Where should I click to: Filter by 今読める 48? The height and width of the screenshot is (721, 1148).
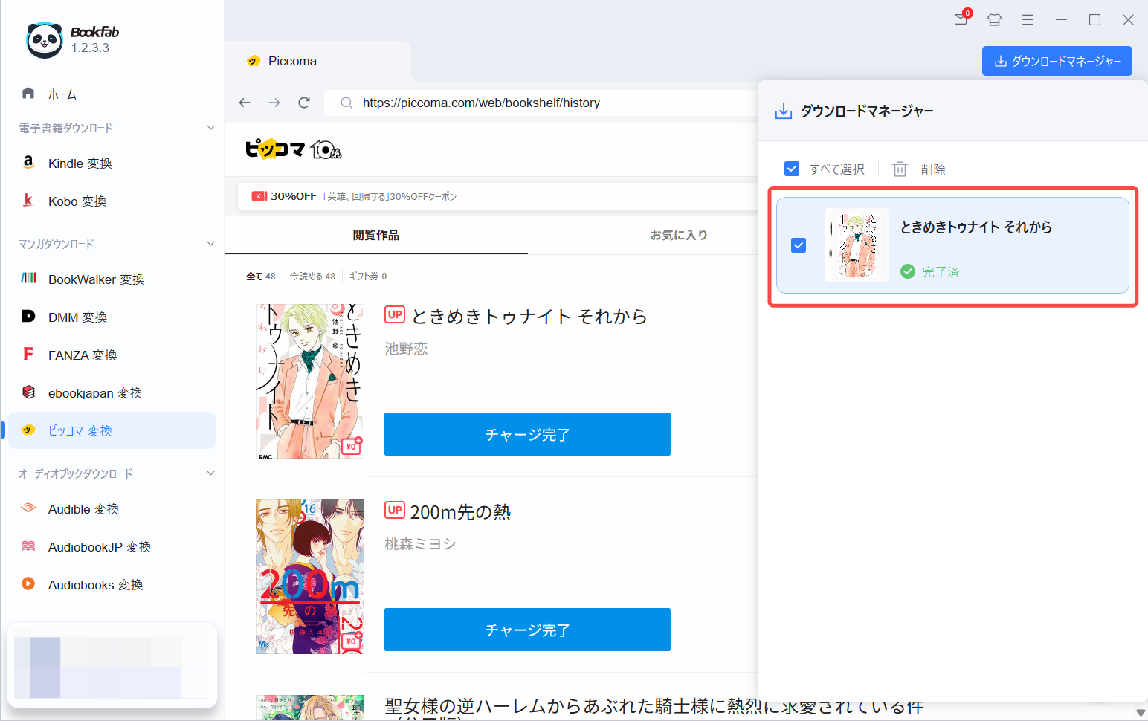(312, 276)
